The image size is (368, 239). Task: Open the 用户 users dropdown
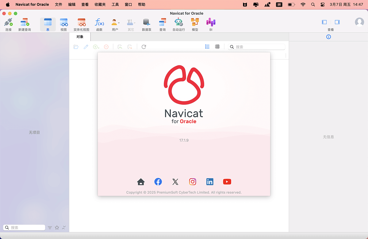point(115,25)
